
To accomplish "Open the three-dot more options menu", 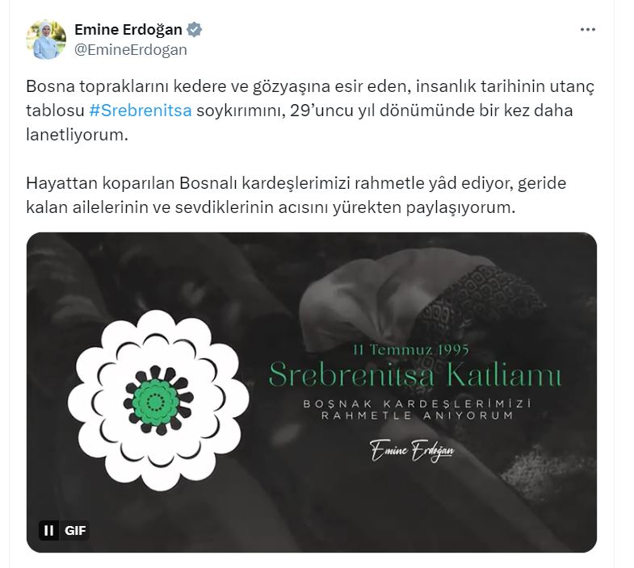I will tap(587, 30).
